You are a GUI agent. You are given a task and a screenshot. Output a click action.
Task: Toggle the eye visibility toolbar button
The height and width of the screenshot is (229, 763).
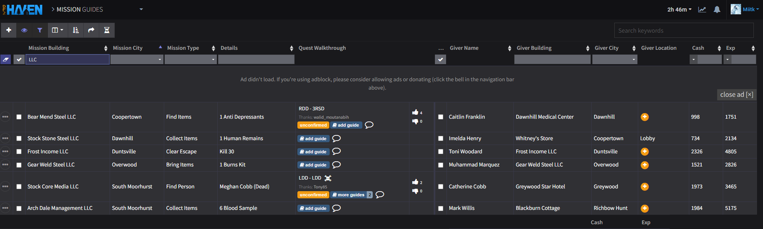[24, 30]
